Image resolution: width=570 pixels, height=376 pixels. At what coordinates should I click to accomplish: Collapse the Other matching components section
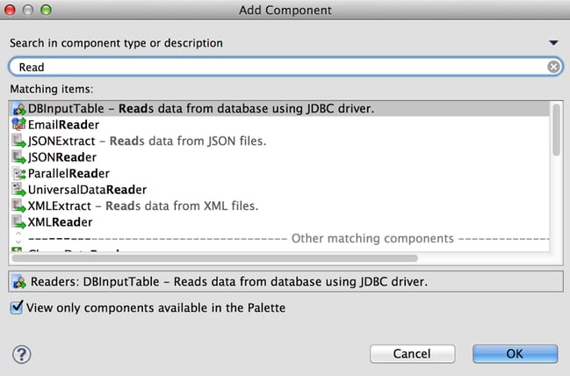[18, 238]
